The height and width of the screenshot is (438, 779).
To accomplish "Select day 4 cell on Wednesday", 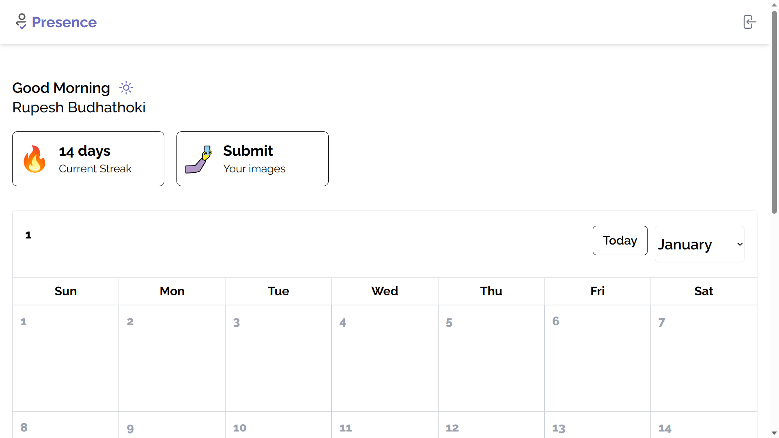I will click(385, 358).
